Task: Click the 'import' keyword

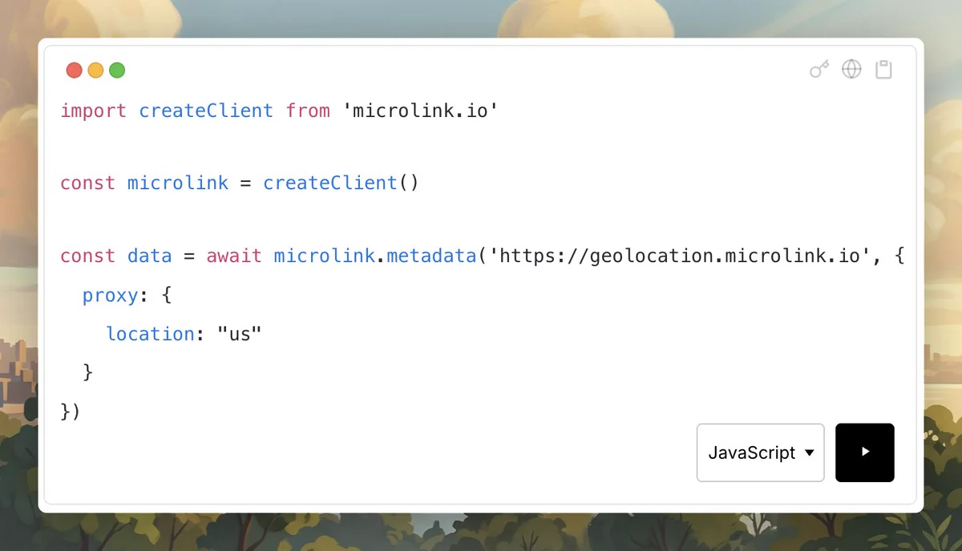Action: [94, 111]
